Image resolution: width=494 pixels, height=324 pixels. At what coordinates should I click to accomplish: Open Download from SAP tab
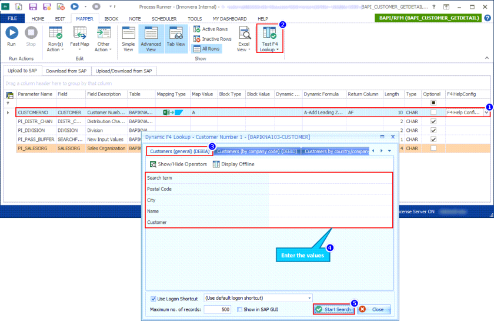point(66,71)
